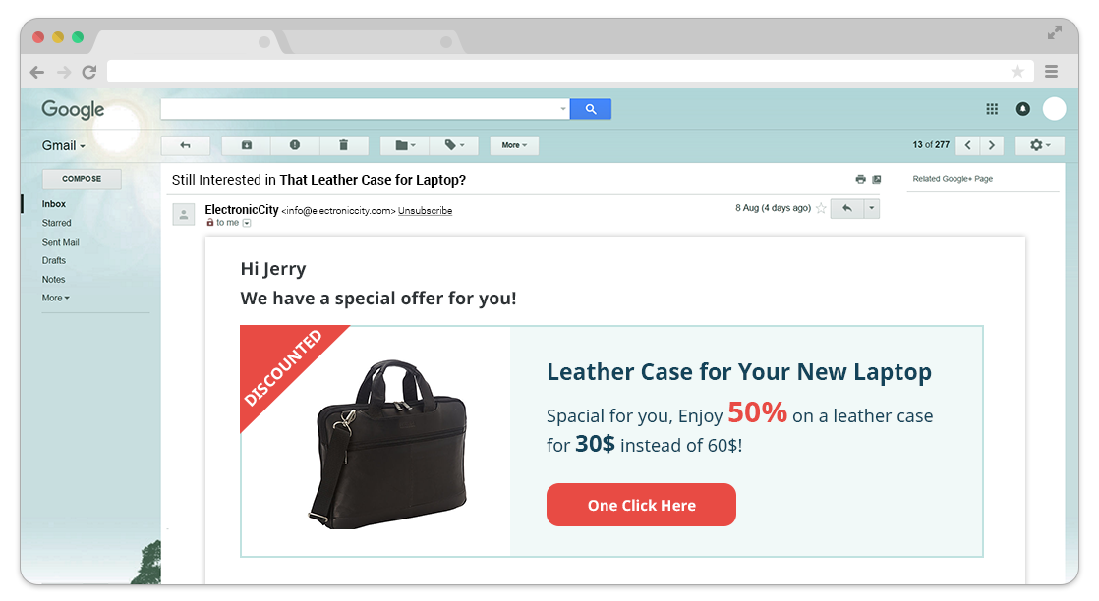
Task: Go back to inbox arrow button
Action: point(185,145)
